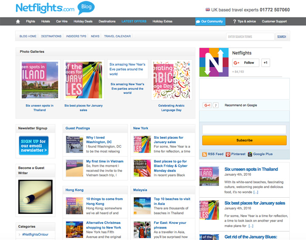Open Celebrating Arabic Language Day caption link

pyautogui.click(x=171, y=108)
